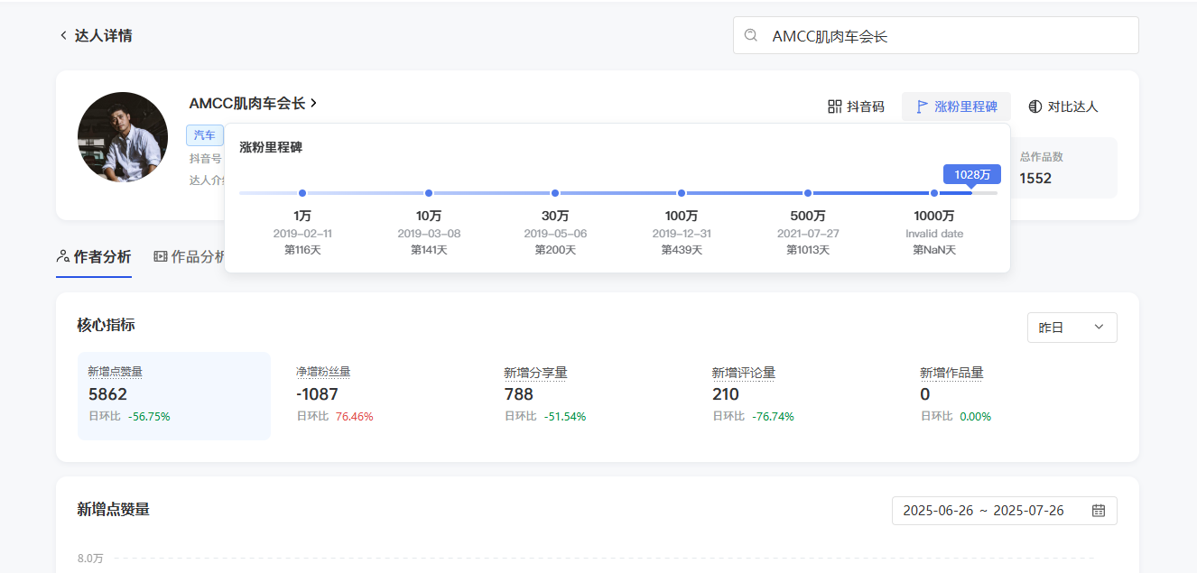Select the 100万 milestone dot

[x=682, y=193]
